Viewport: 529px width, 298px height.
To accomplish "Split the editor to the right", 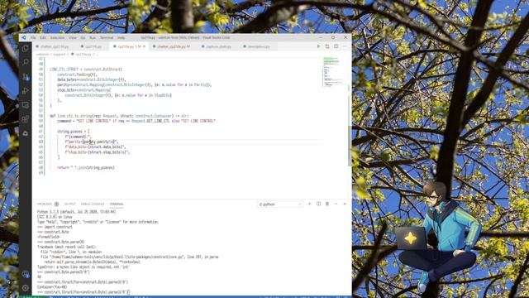I will click(336, 46).
